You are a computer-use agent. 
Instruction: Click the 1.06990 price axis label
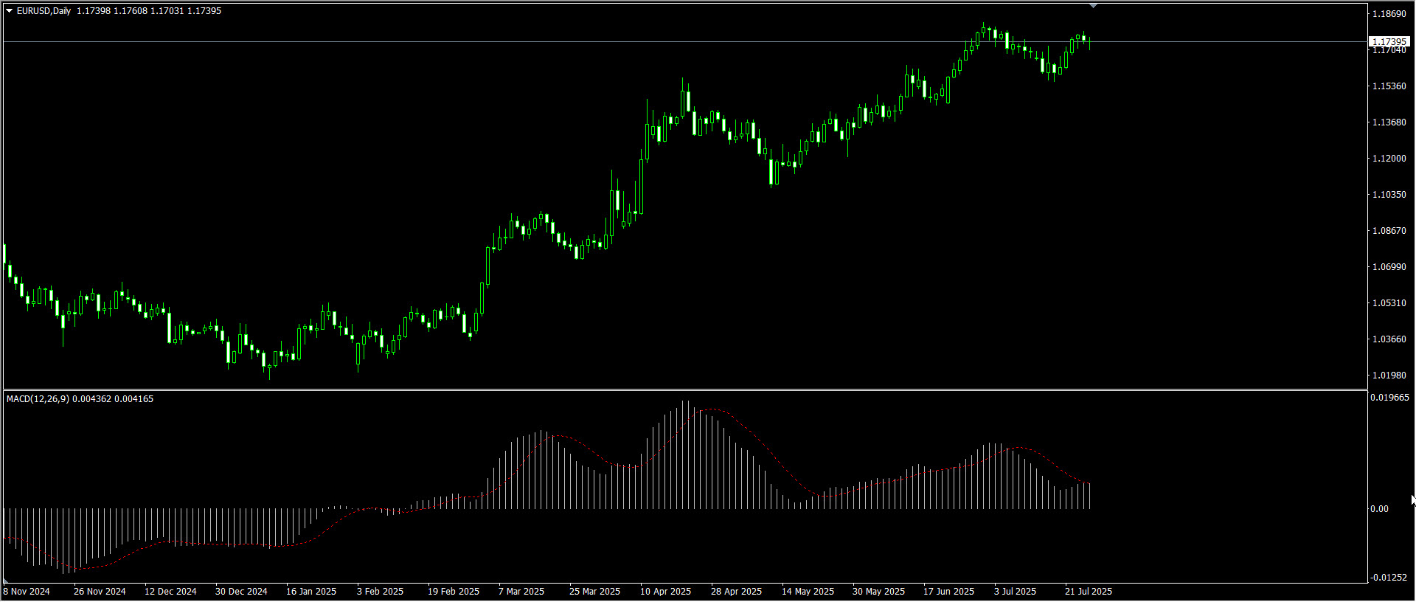1389,267
